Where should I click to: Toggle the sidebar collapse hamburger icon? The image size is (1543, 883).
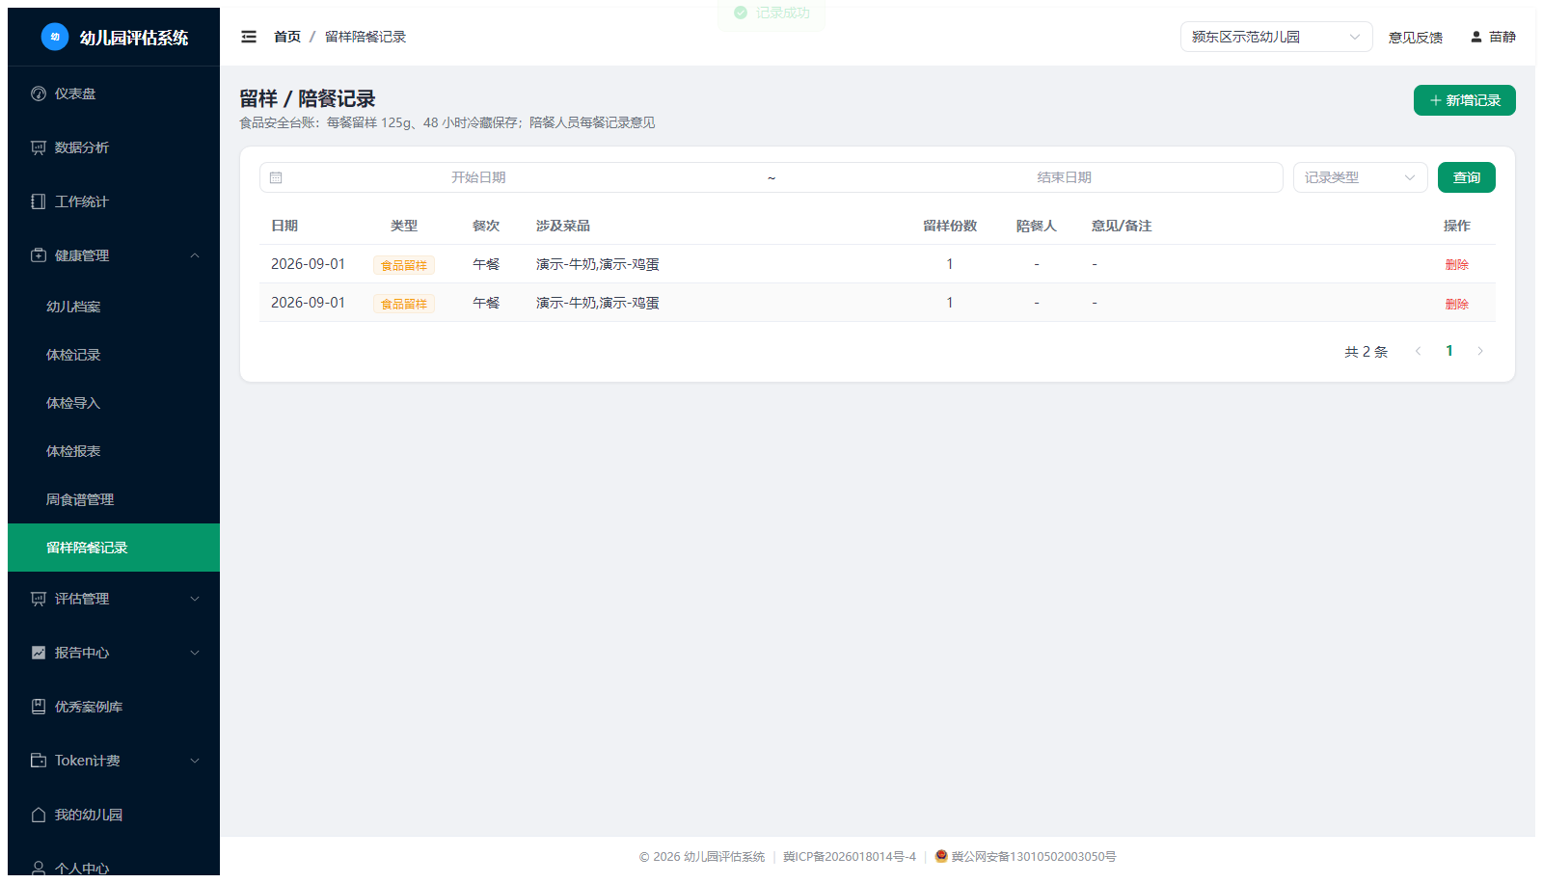pyautogui.click(x=249, y=37)
